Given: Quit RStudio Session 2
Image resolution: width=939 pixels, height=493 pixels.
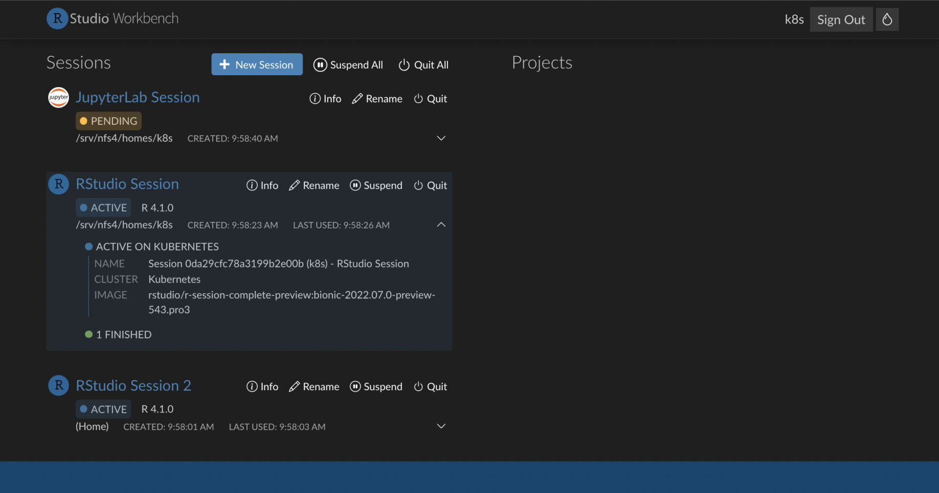Looking at the screenshot, I should tap(430, 387).
